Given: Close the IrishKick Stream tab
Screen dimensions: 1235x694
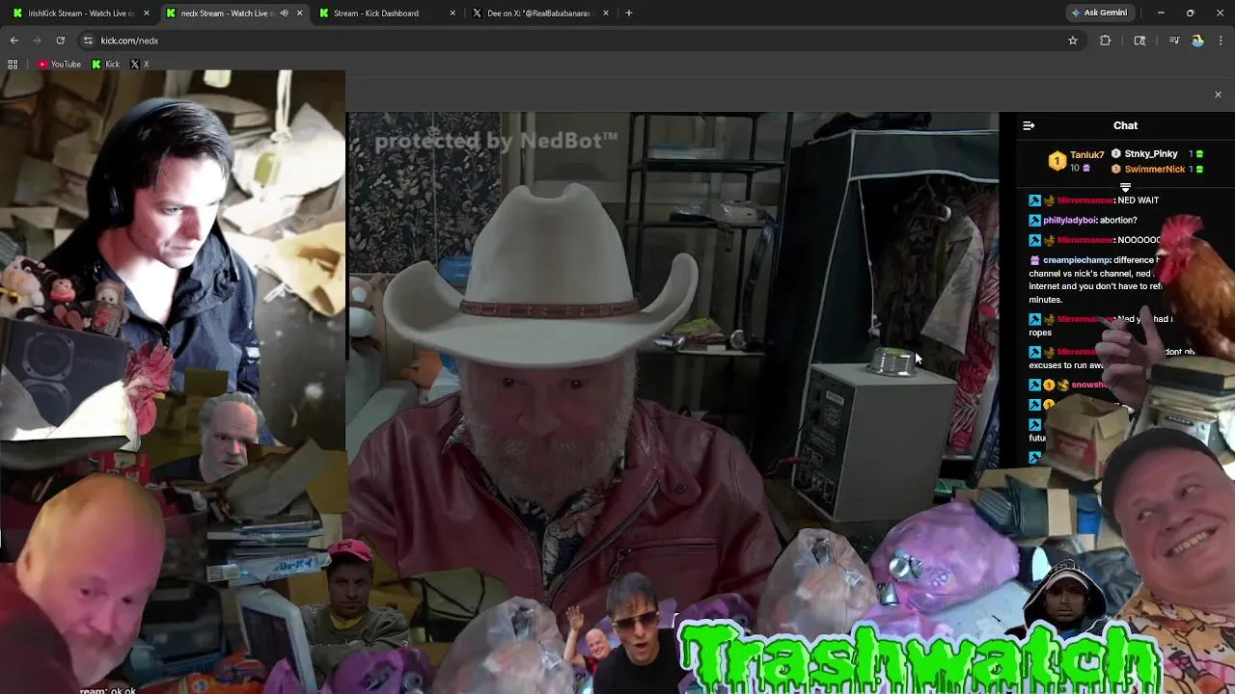Looking at the screenshot, I should click(x=147, y=13).
